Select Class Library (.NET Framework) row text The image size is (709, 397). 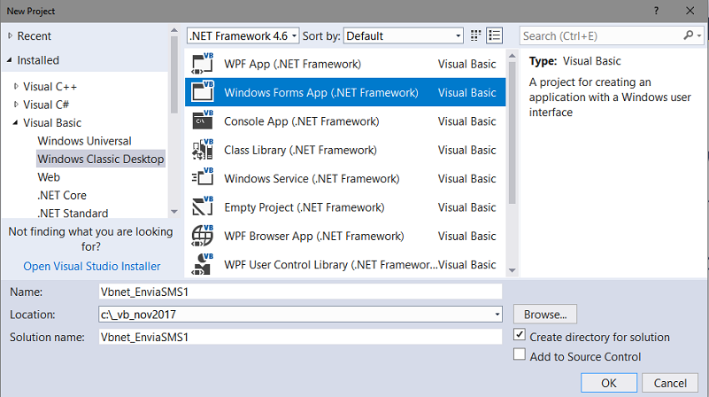click(300, 150)
